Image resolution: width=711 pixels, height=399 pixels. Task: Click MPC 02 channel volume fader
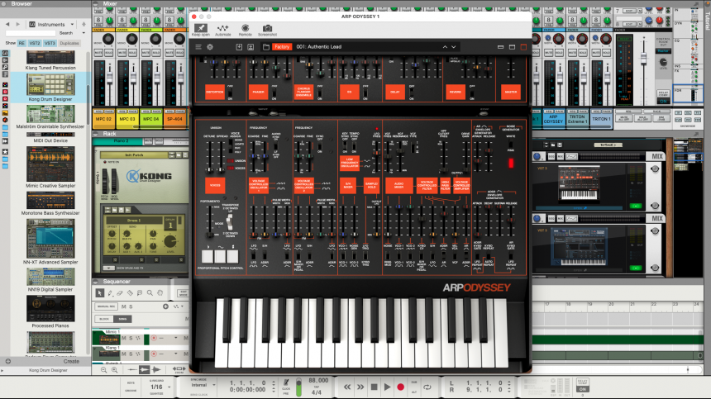(x=109, y=78)
